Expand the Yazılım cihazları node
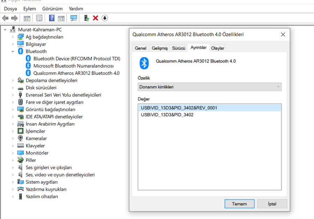The height and width of the screenshot is (219, 314). click(13, 197)
